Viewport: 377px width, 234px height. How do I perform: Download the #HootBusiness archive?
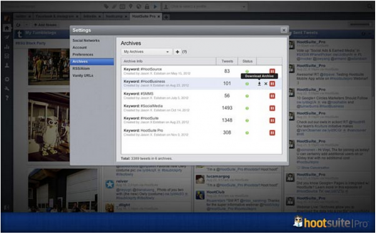click(x=259, y=84)
